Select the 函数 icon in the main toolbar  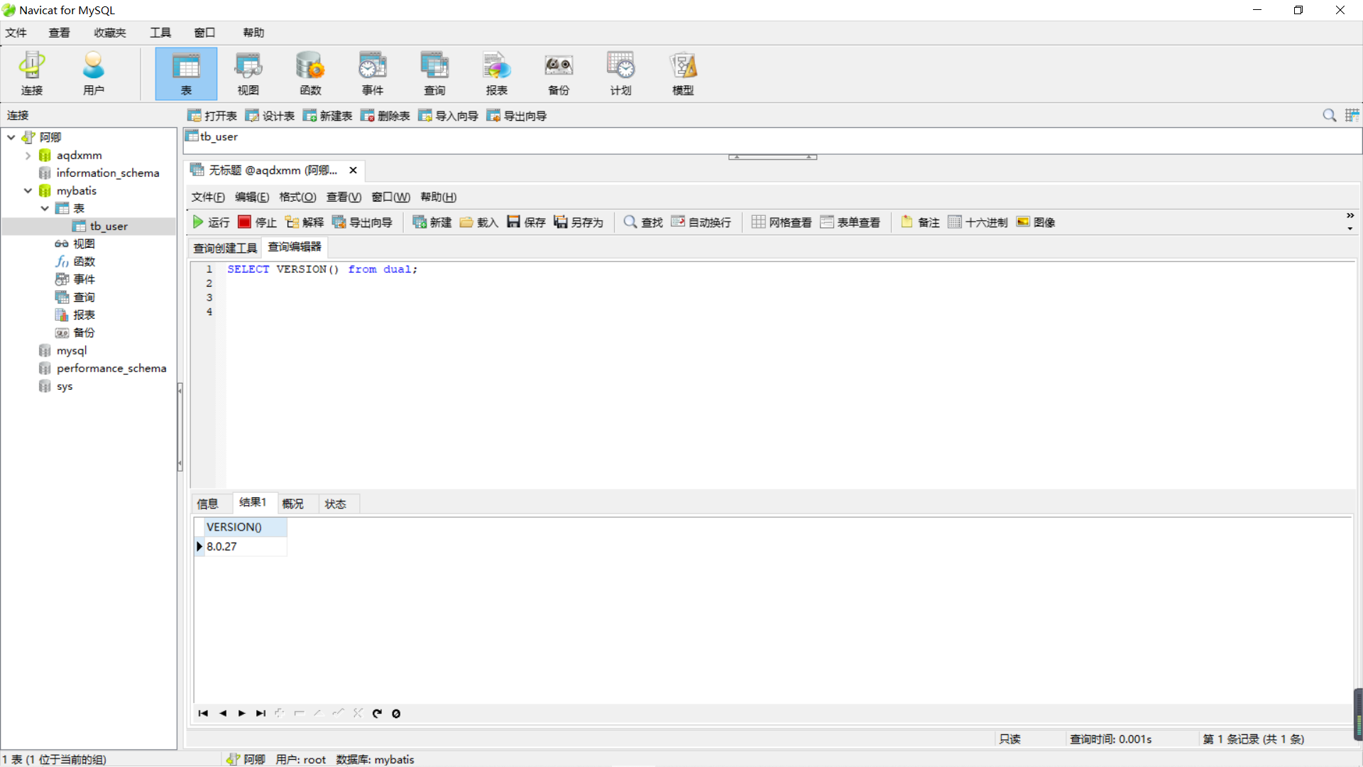310,73
